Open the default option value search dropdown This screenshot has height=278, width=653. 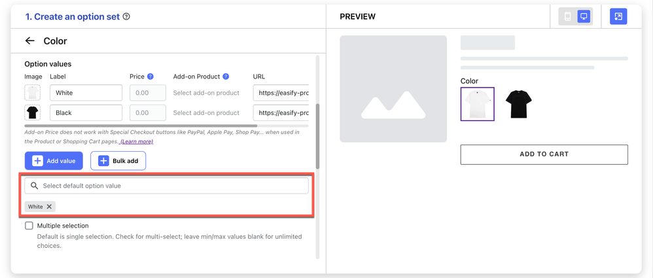coord(167,186)
